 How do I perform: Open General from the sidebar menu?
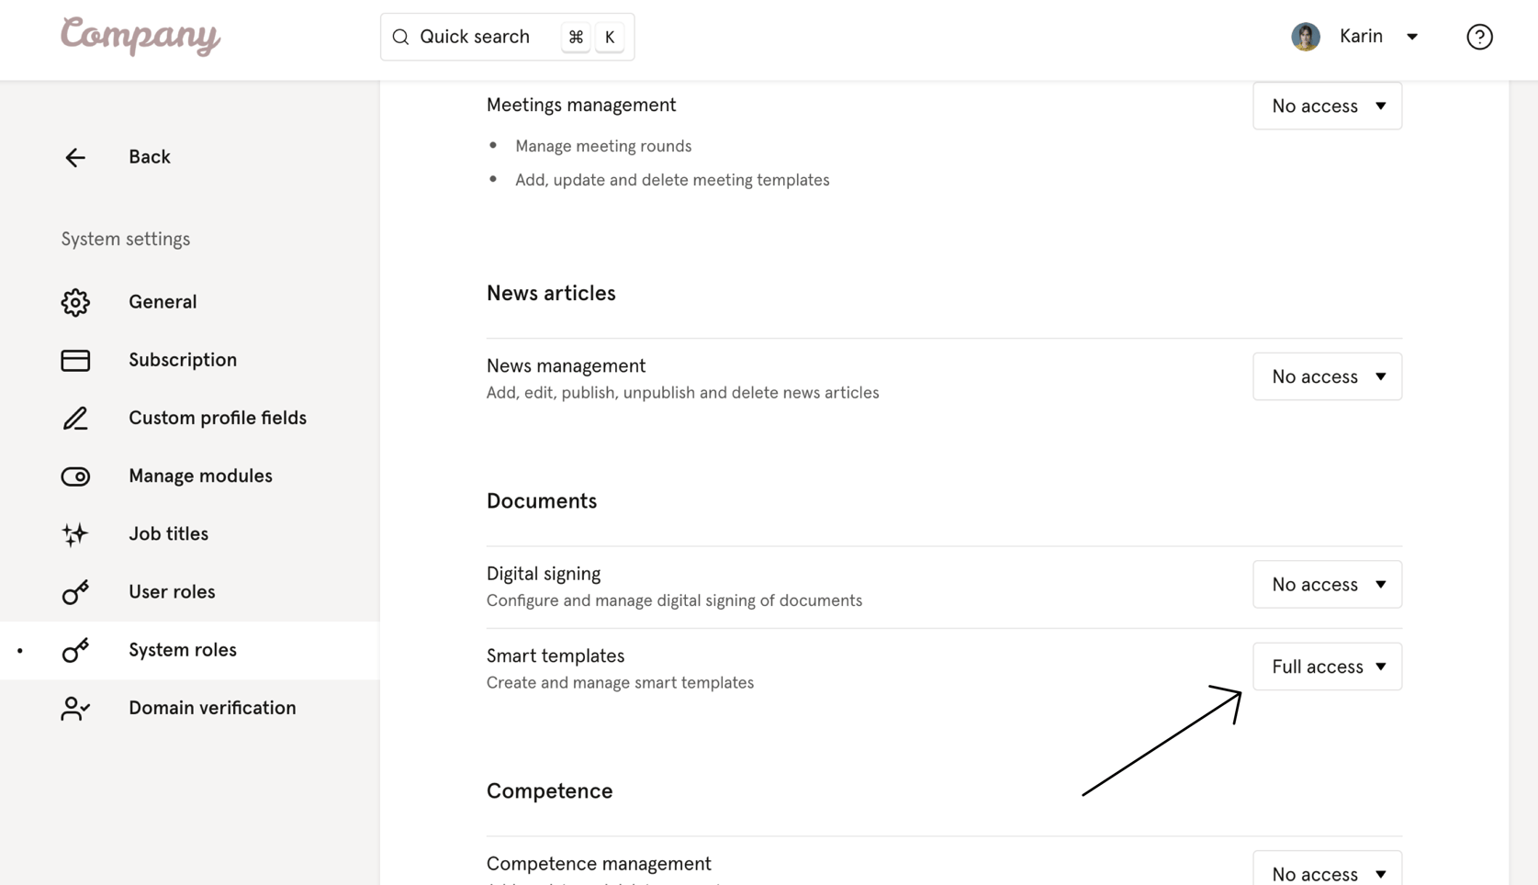[x=163, y=302]
